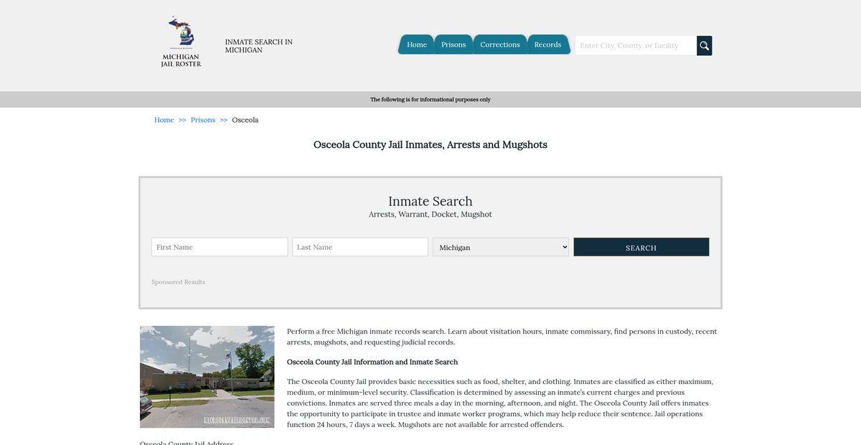861x445 pixels.
Task: Click the Michigan Jail Roster logo text
Action: point(181,60)
